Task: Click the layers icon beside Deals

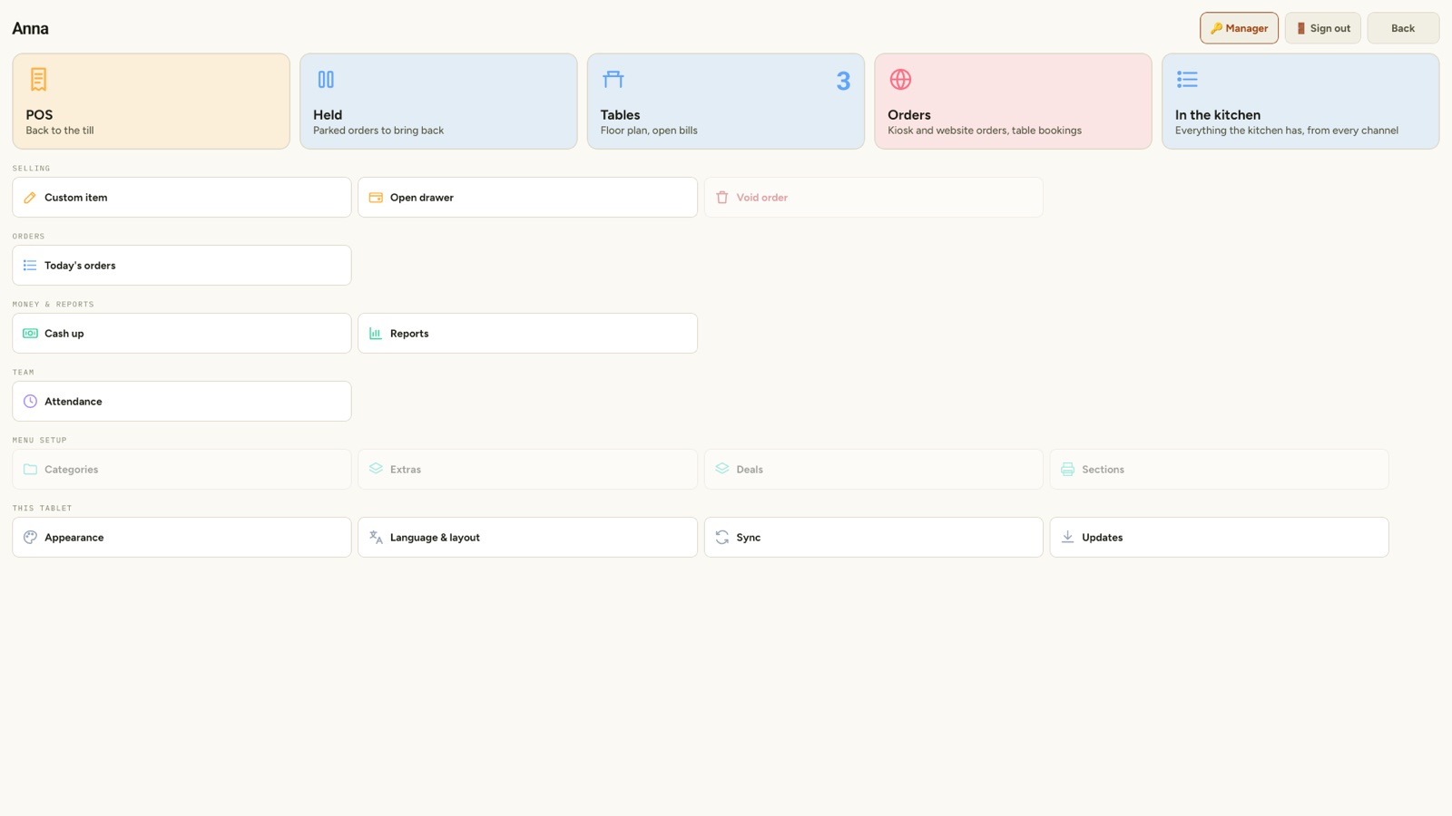Action: point(722,470)
